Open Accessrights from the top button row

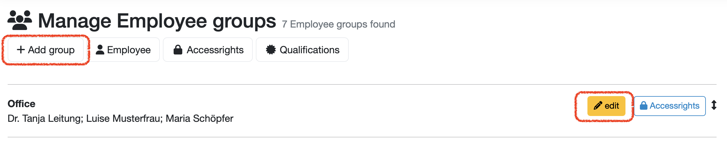point(208,50)
